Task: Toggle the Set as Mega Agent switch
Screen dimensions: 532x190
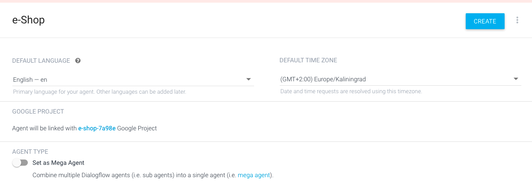Action: (x=20, y=163)
